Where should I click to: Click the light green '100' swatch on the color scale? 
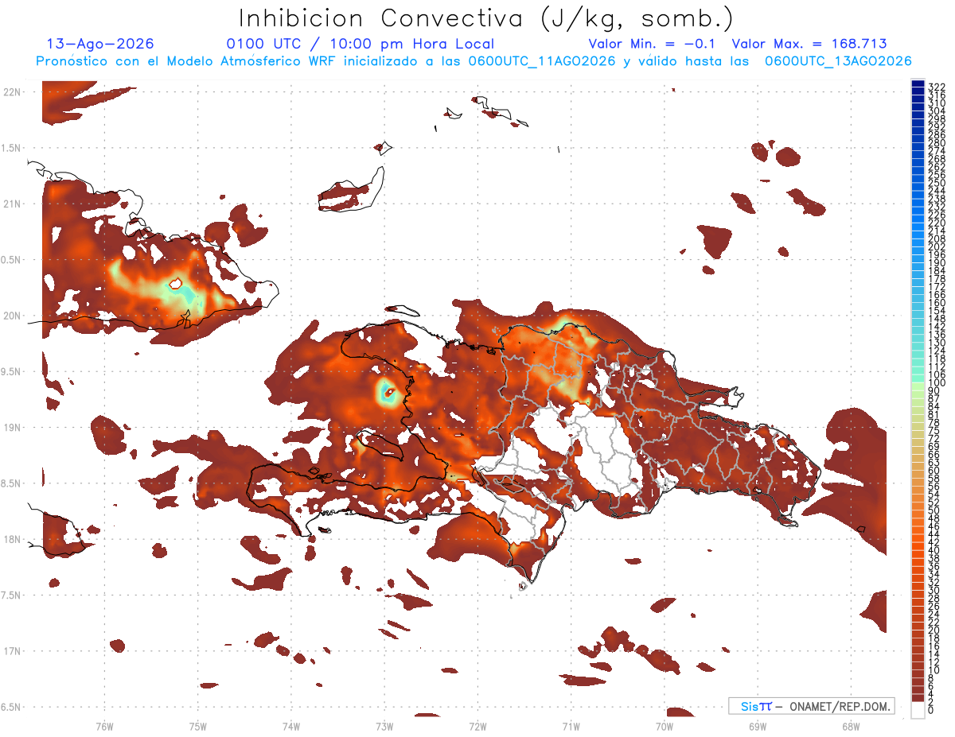pos(918,386)
